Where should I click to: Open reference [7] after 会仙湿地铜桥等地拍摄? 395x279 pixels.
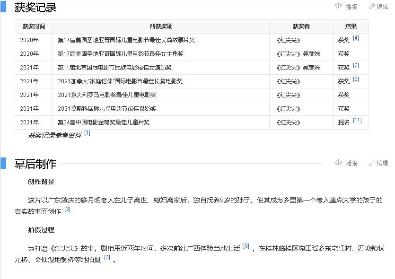tap(107, 257)
